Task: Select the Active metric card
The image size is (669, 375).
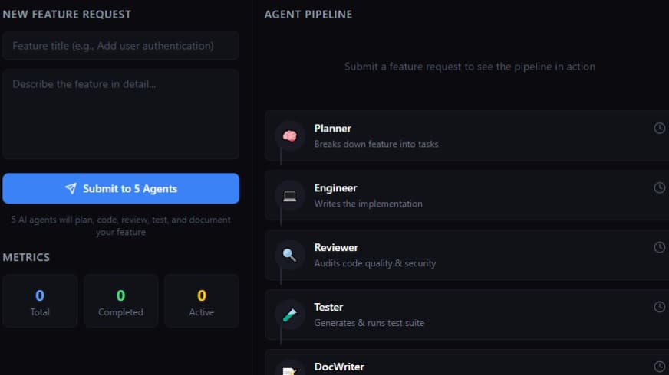Action: coord(201,301)
